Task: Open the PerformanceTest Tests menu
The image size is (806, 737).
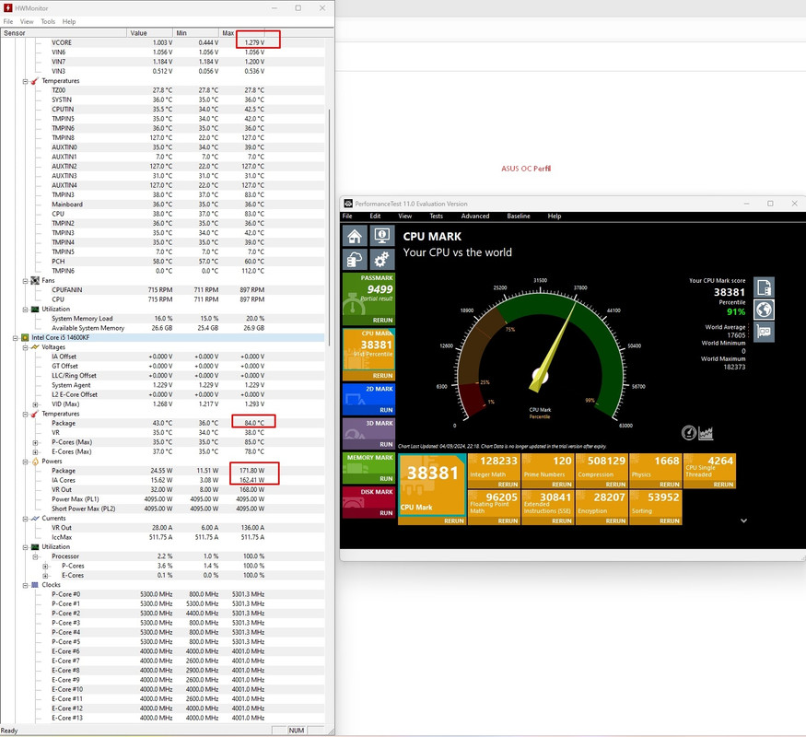Action: [436, 216]
